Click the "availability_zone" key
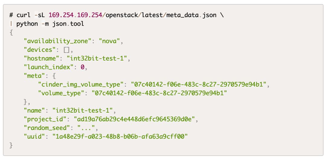326x159 pixels. (59, 41)
